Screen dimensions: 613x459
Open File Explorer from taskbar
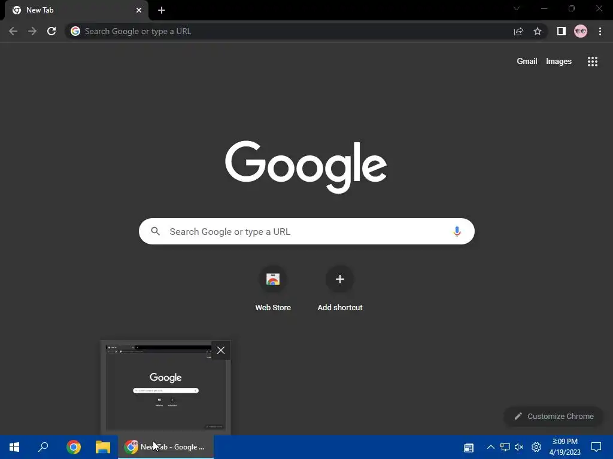coord(103,447)
